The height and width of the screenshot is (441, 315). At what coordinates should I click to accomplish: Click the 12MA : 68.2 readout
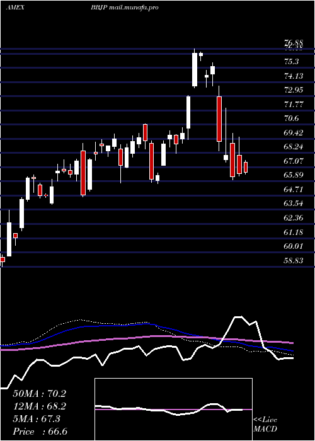(x=40, y=406)
